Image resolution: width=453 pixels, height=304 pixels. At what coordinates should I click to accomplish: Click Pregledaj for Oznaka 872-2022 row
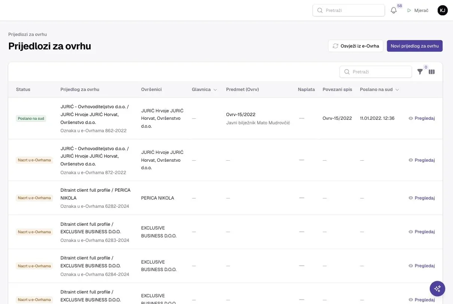[x=422, y=160]
